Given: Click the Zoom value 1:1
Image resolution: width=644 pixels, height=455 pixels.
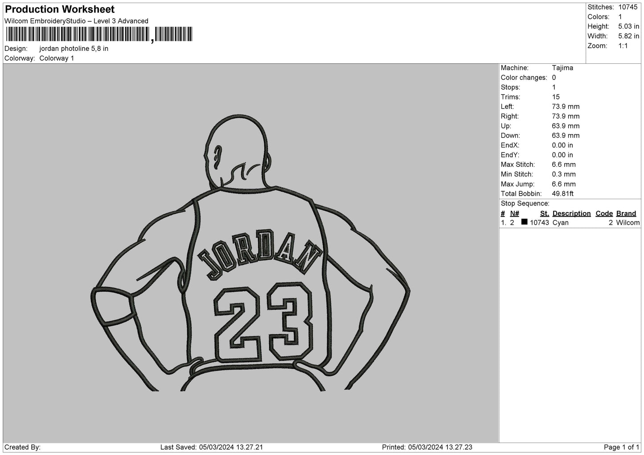Looking at the screenshot, I should click(x=623, y=46).
